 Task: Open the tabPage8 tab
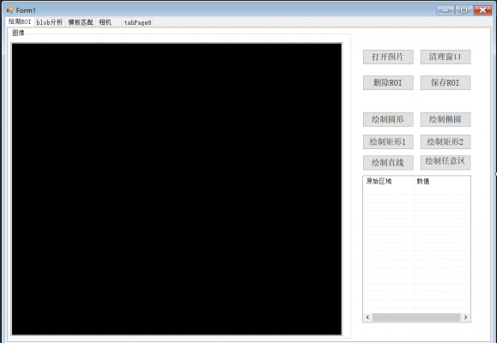tap(137, 22)
